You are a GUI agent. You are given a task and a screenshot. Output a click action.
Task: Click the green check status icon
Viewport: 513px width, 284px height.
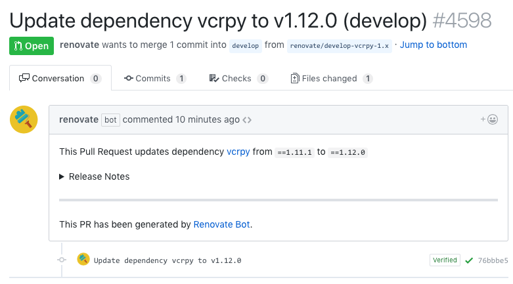point(469,260)
